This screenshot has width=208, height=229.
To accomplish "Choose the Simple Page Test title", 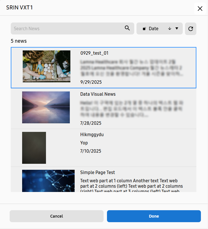I will pyautogui.click(x=97, y=172).
